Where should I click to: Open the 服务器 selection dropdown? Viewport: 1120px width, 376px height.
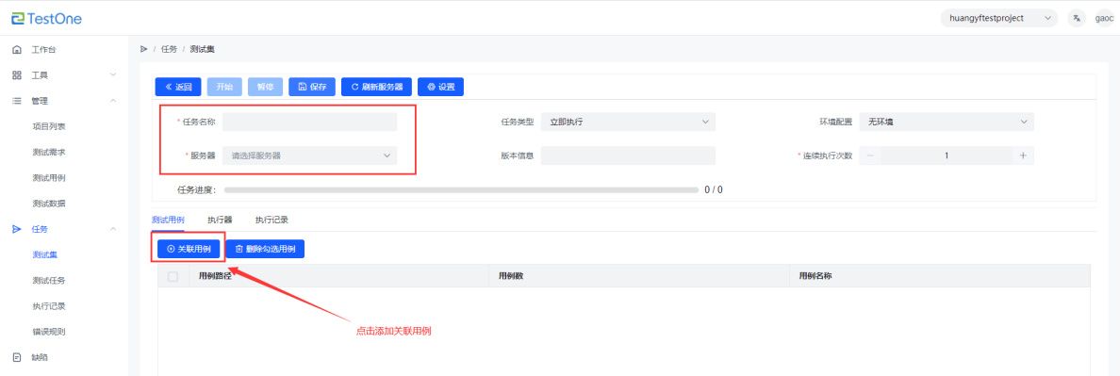(x=309, y=155)
